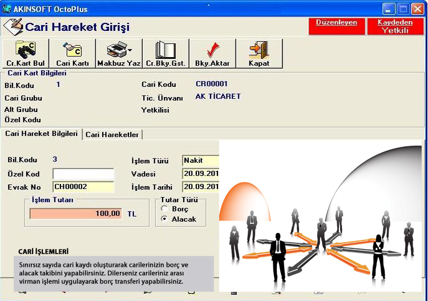Click the red Düzenleyen button
428x301 pixels.
tap(337, 26)
